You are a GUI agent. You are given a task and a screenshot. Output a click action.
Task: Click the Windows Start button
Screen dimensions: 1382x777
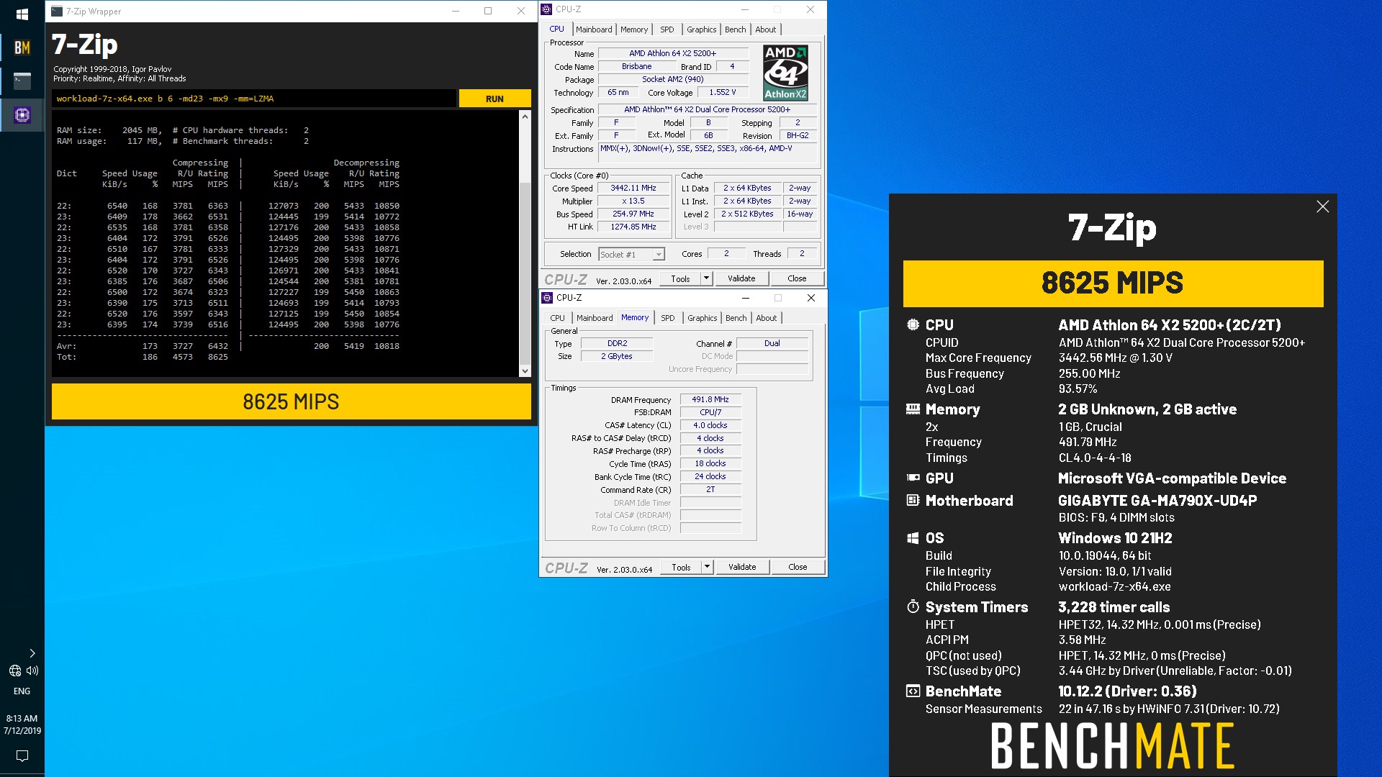pyautogui.click(x=22, y=14)
